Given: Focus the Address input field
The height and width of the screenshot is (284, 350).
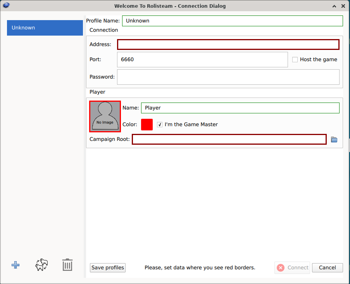Looking at the screenshot, I should [228, 44].
